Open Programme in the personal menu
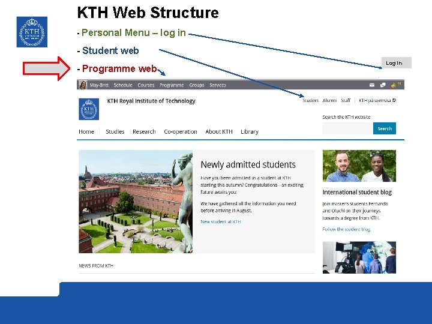432x324 pixels. coord(172,85)
